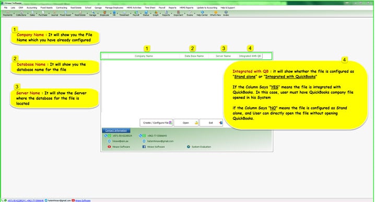The width and height of the screenshot is (375, 202).
Task: Open the Facebook Hinawi Software icon
Action: [144, 147]
